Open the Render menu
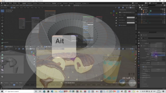Screen dimensions: 166x93 click(x=10, y=3)
